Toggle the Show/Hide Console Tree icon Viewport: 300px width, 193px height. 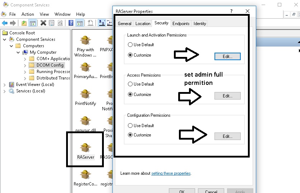click(33, 23)
